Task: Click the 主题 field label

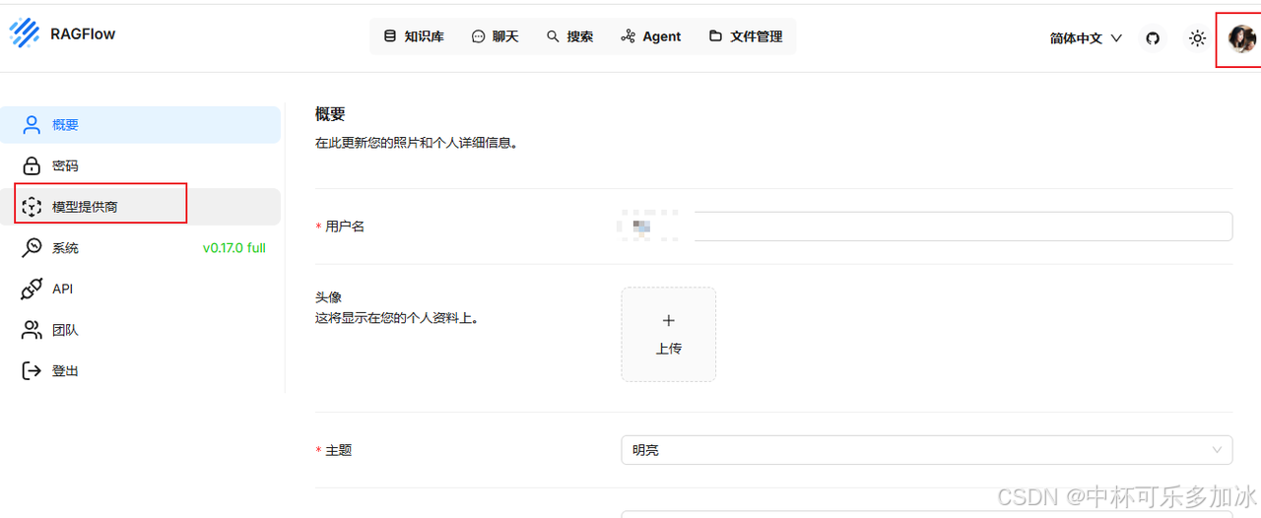Action: tap(338, 450)
